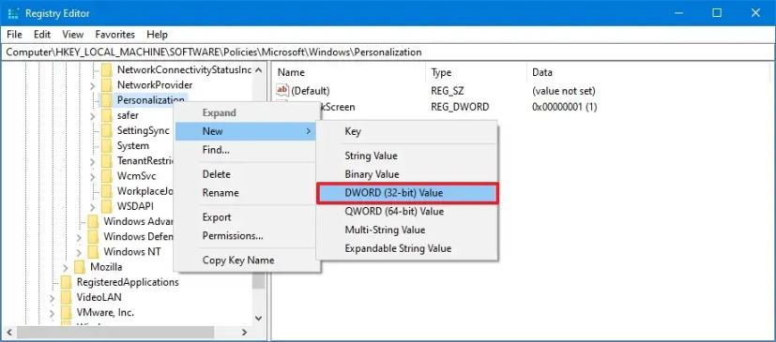776x342 pixels.
Task: Expand the Mozilla key
Action: (66, 268)
